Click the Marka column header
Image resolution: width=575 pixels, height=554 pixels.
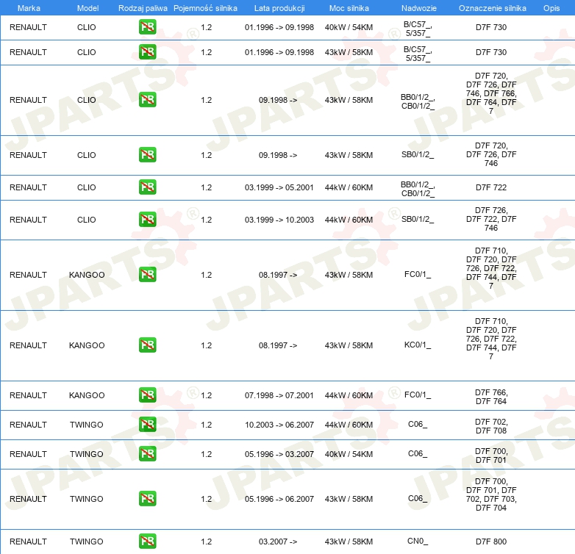point(29,8)
